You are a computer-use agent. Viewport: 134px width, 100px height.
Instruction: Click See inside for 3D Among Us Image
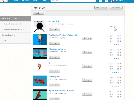(54, 57)
